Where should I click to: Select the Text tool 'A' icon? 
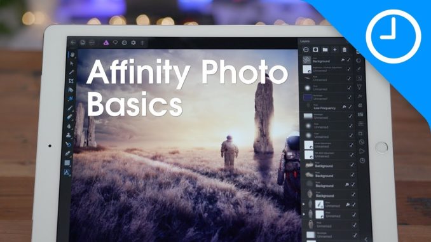click(x=67, y=172)
